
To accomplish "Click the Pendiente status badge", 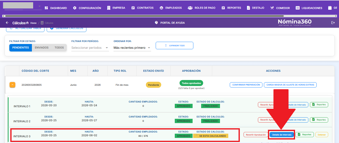I will click(153, 85).
